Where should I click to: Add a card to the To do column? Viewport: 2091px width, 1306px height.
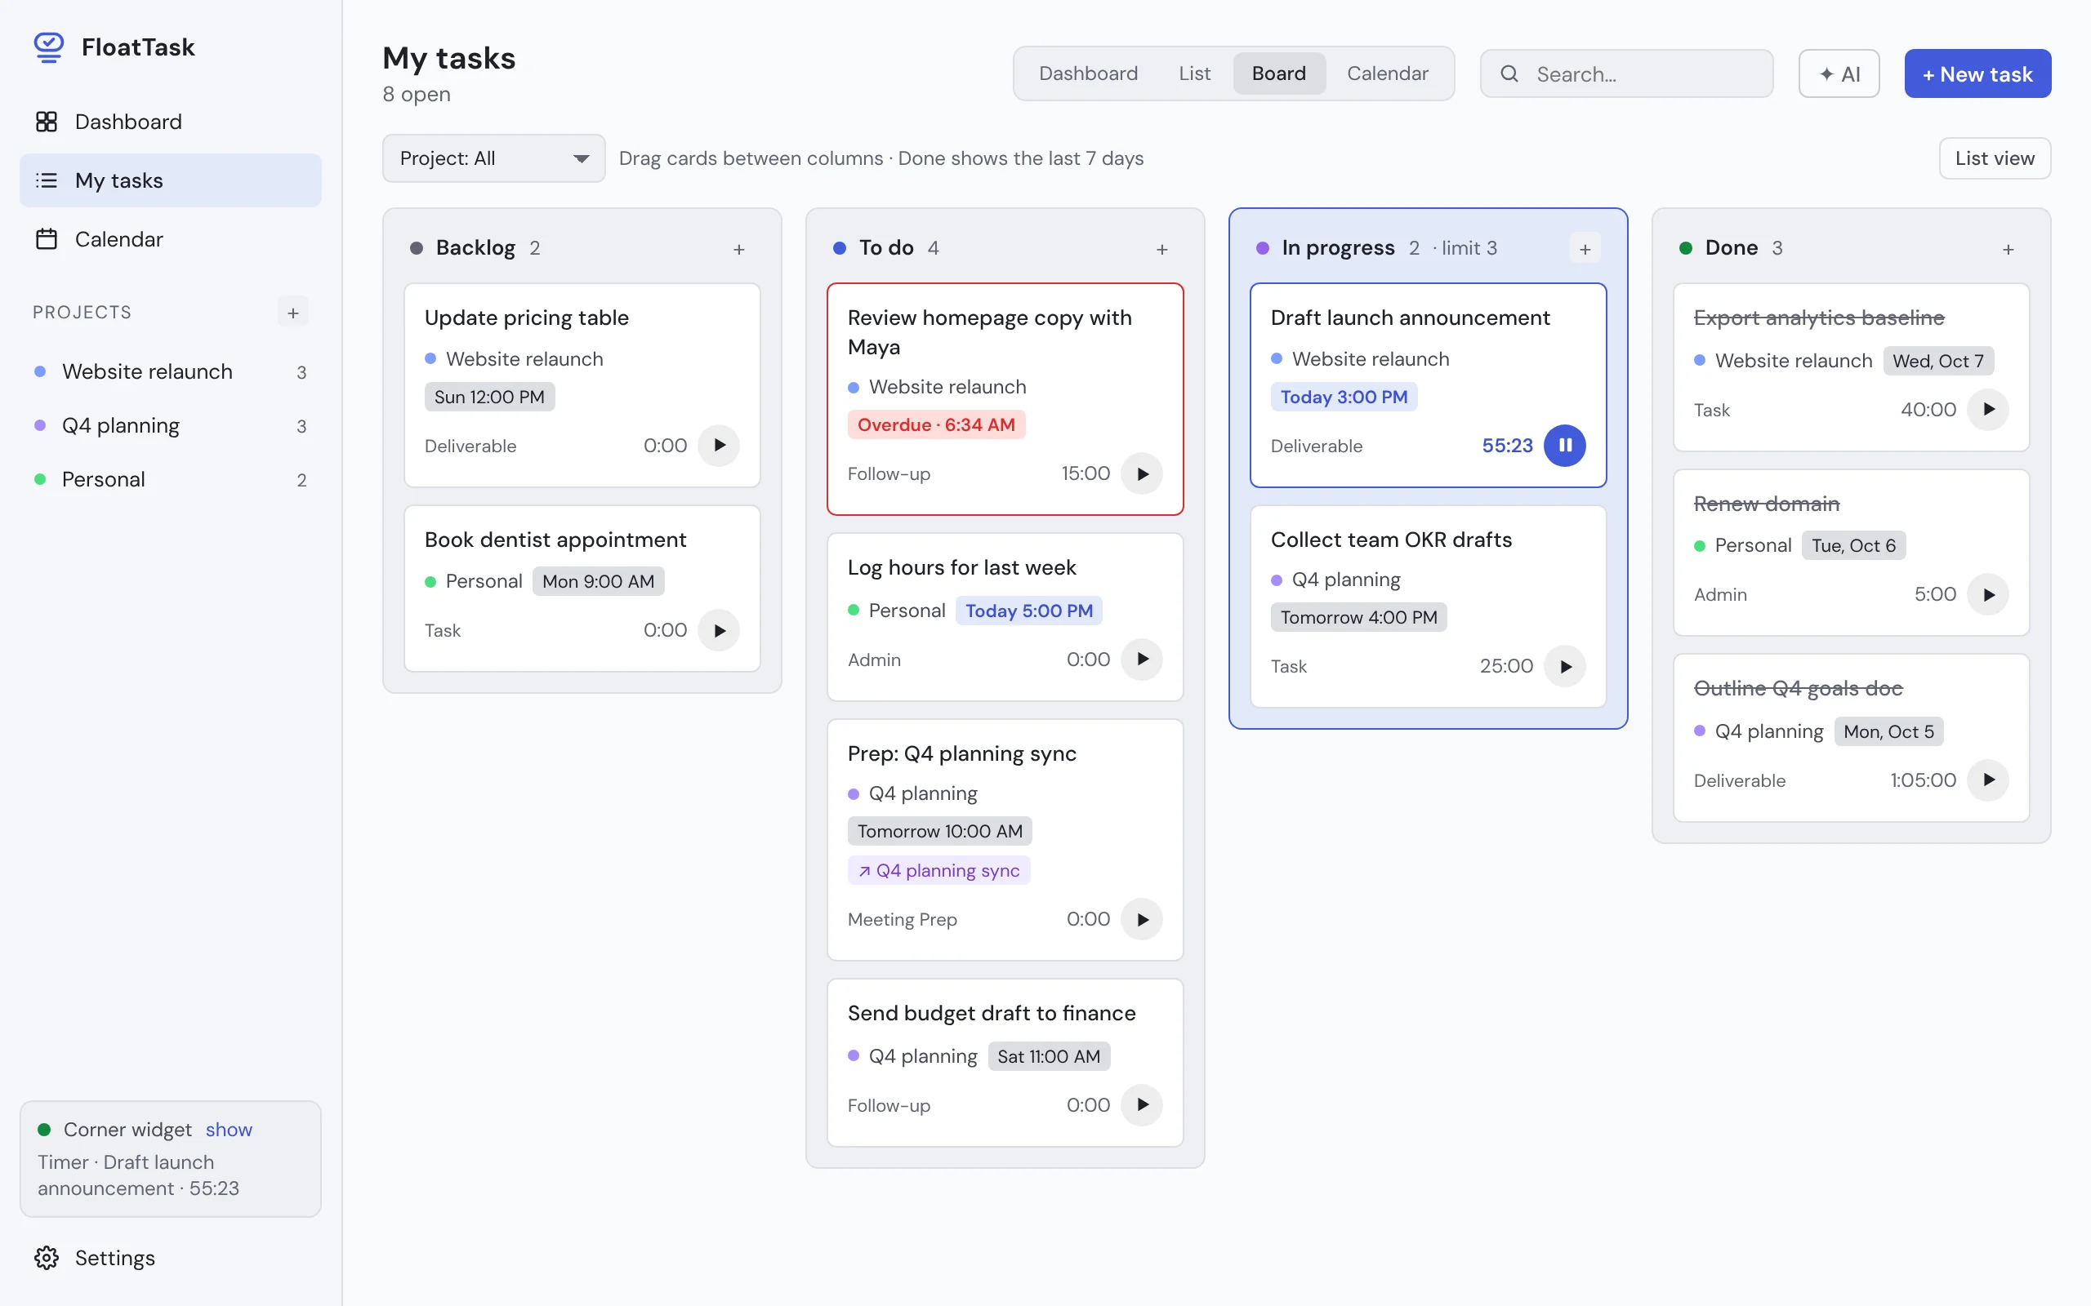(x=1162, y=249)
